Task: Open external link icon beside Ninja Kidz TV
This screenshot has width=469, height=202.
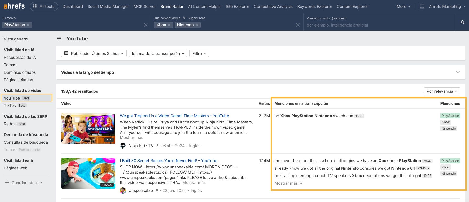Action: [157, 146]
